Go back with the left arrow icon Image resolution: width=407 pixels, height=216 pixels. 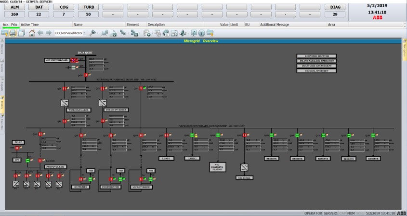point(40,33)
